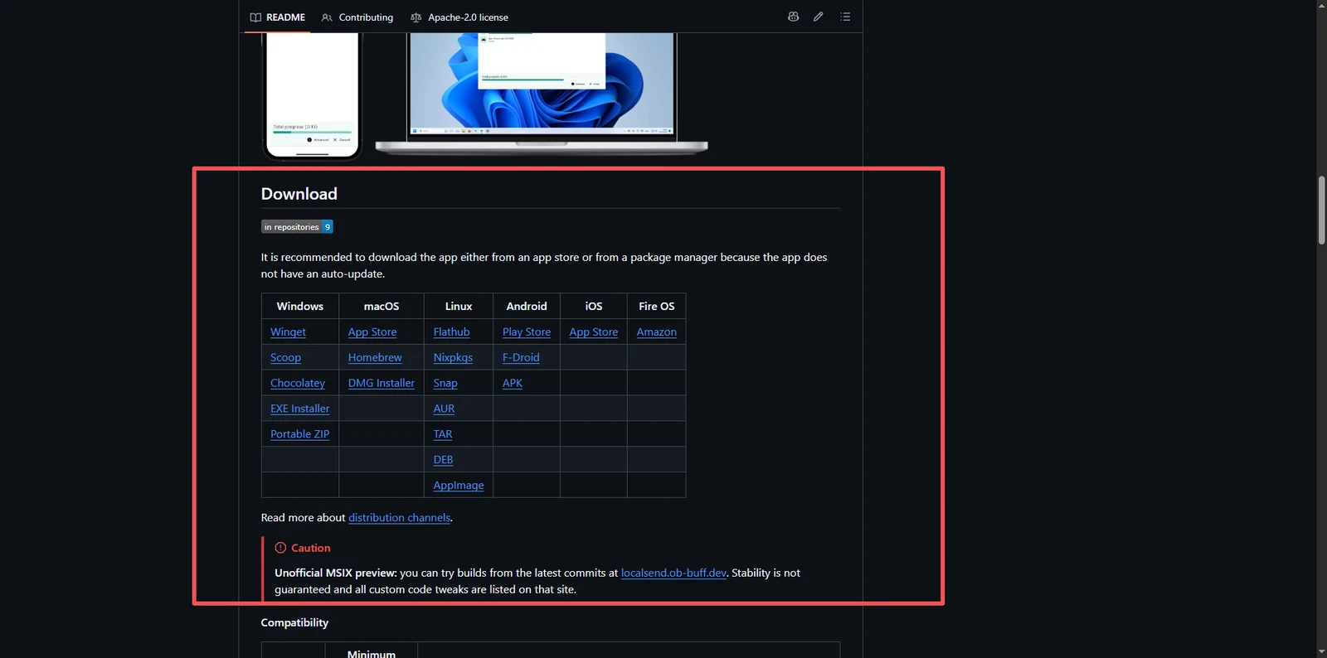The height and width of the screenshot is (658, 1327).
Task: Switch to the Contributing tab
Action: tap(357, 17)
